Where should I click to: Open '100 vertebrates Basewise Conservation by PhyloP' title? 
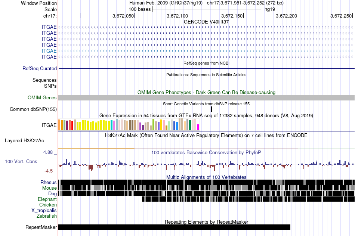pyautogui.click(x=206, y=152)
